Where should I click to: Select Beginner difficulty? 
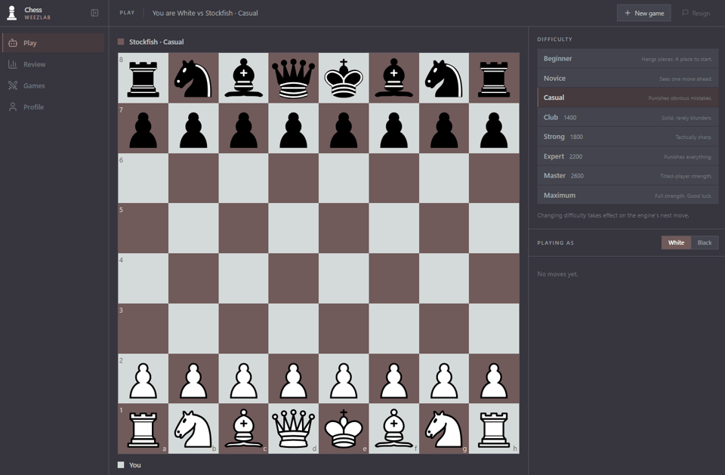(x=628, y=59)
